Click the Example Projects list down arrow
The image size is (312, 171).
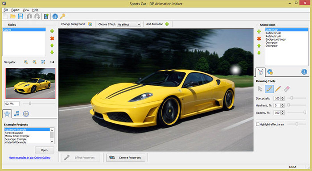click(52, 142)
